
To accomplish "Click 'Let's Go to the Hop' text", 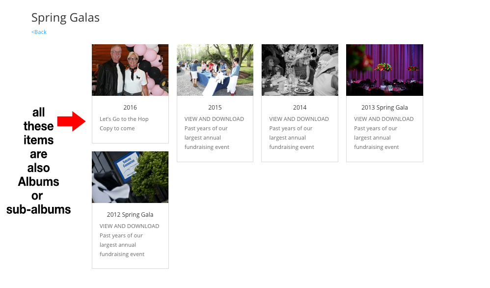I will 124,119.
